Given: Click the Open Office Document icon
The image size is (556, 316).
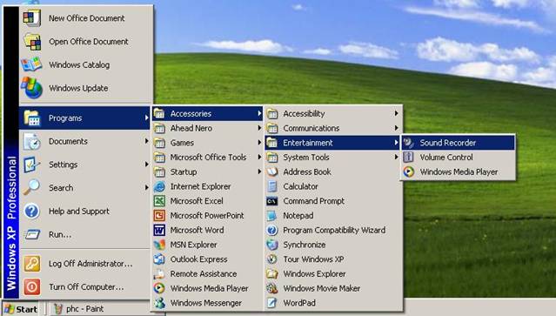Looking at the screenshot, I should [32, 41].
